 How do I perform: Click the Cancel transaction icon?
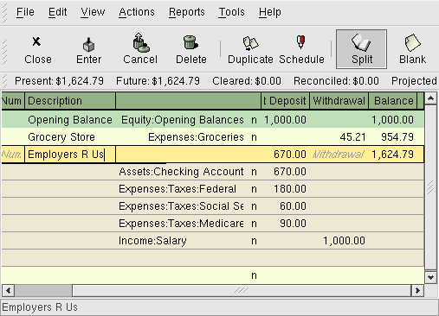click(x=140, y=42)
